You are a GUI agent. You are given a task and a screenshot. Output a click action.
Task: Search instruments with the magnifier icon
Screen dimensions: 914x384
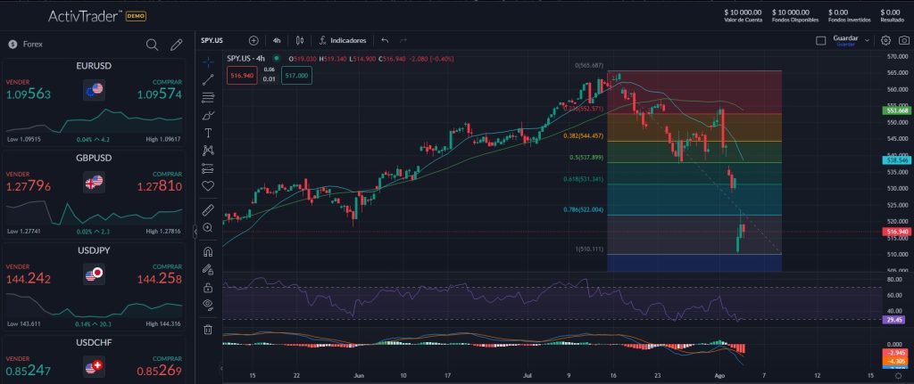tap(152, 44)
